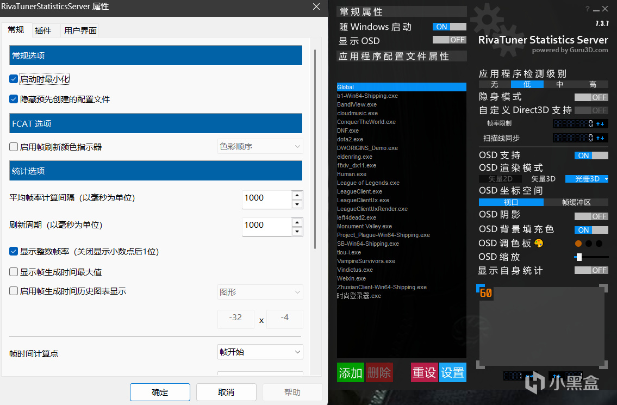
Task: Switch to the 用户界面 tab
Action: click(80, 30)
